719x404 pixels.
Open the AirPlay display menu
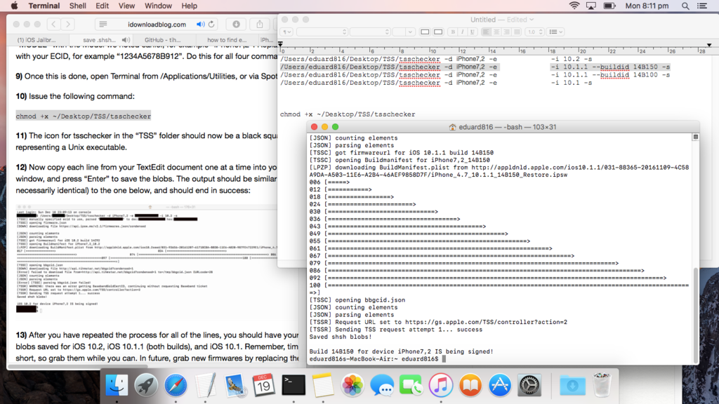point(591,6)
